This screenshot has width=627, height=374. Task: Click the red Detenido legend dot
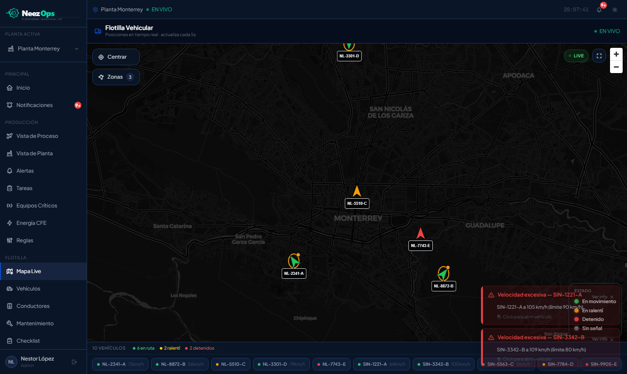(576, 319)
